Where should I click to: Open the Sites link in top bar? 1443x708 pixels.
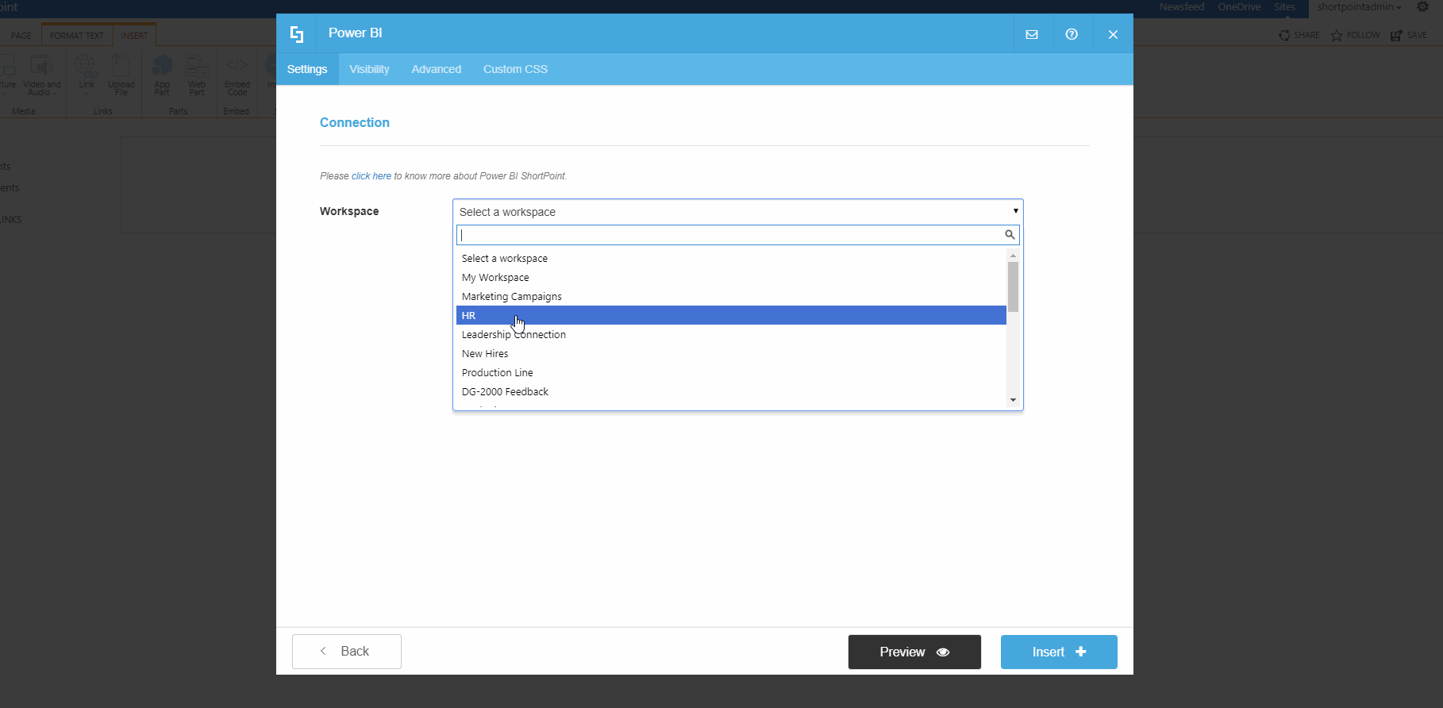point(1285,7)
